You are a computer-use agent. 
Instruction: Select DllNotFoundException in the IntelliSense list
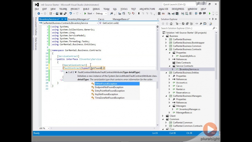[115, 84]
